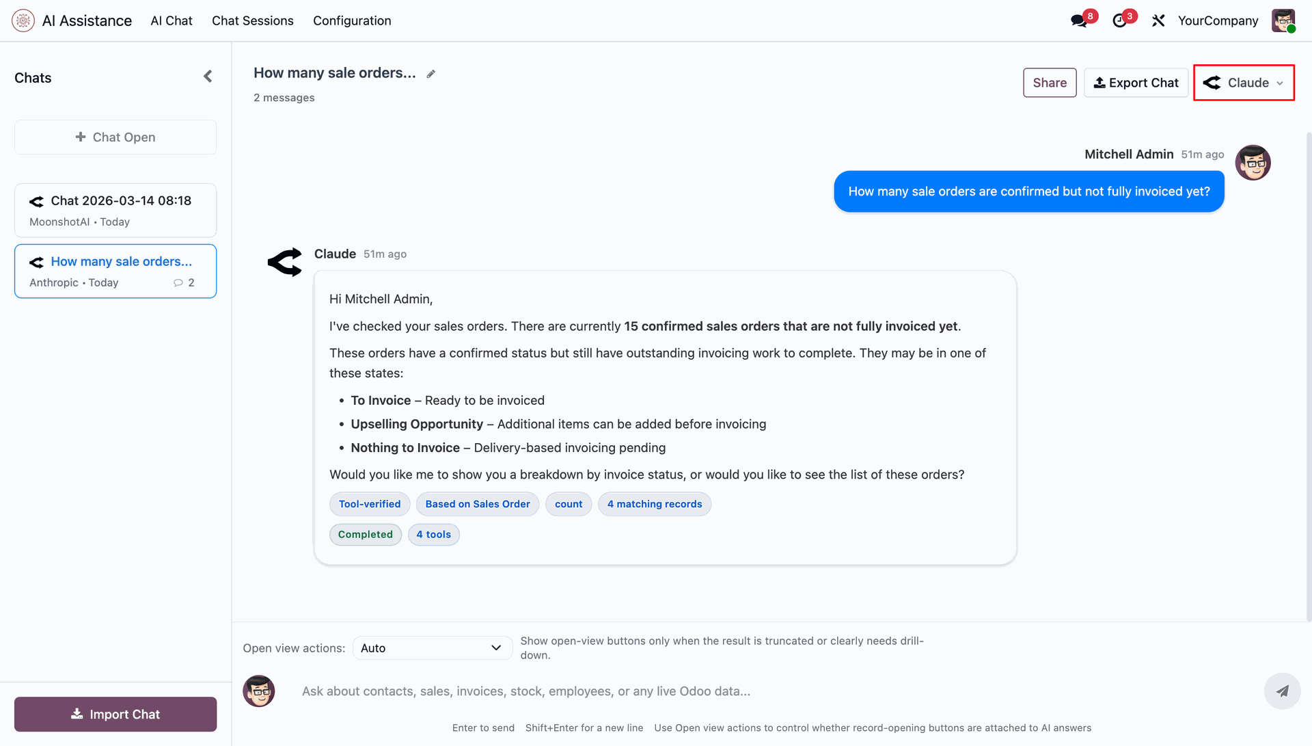Open the Open view actions dropdown
Viewport: 1312px width, 746px height.
pos(432,648)
